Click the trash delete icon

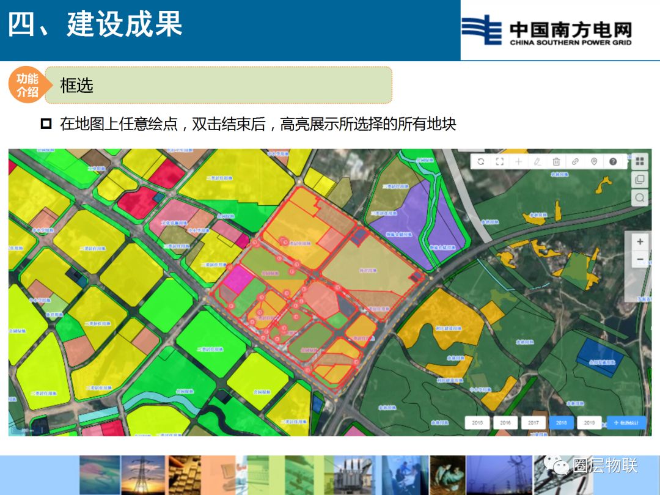557,161
